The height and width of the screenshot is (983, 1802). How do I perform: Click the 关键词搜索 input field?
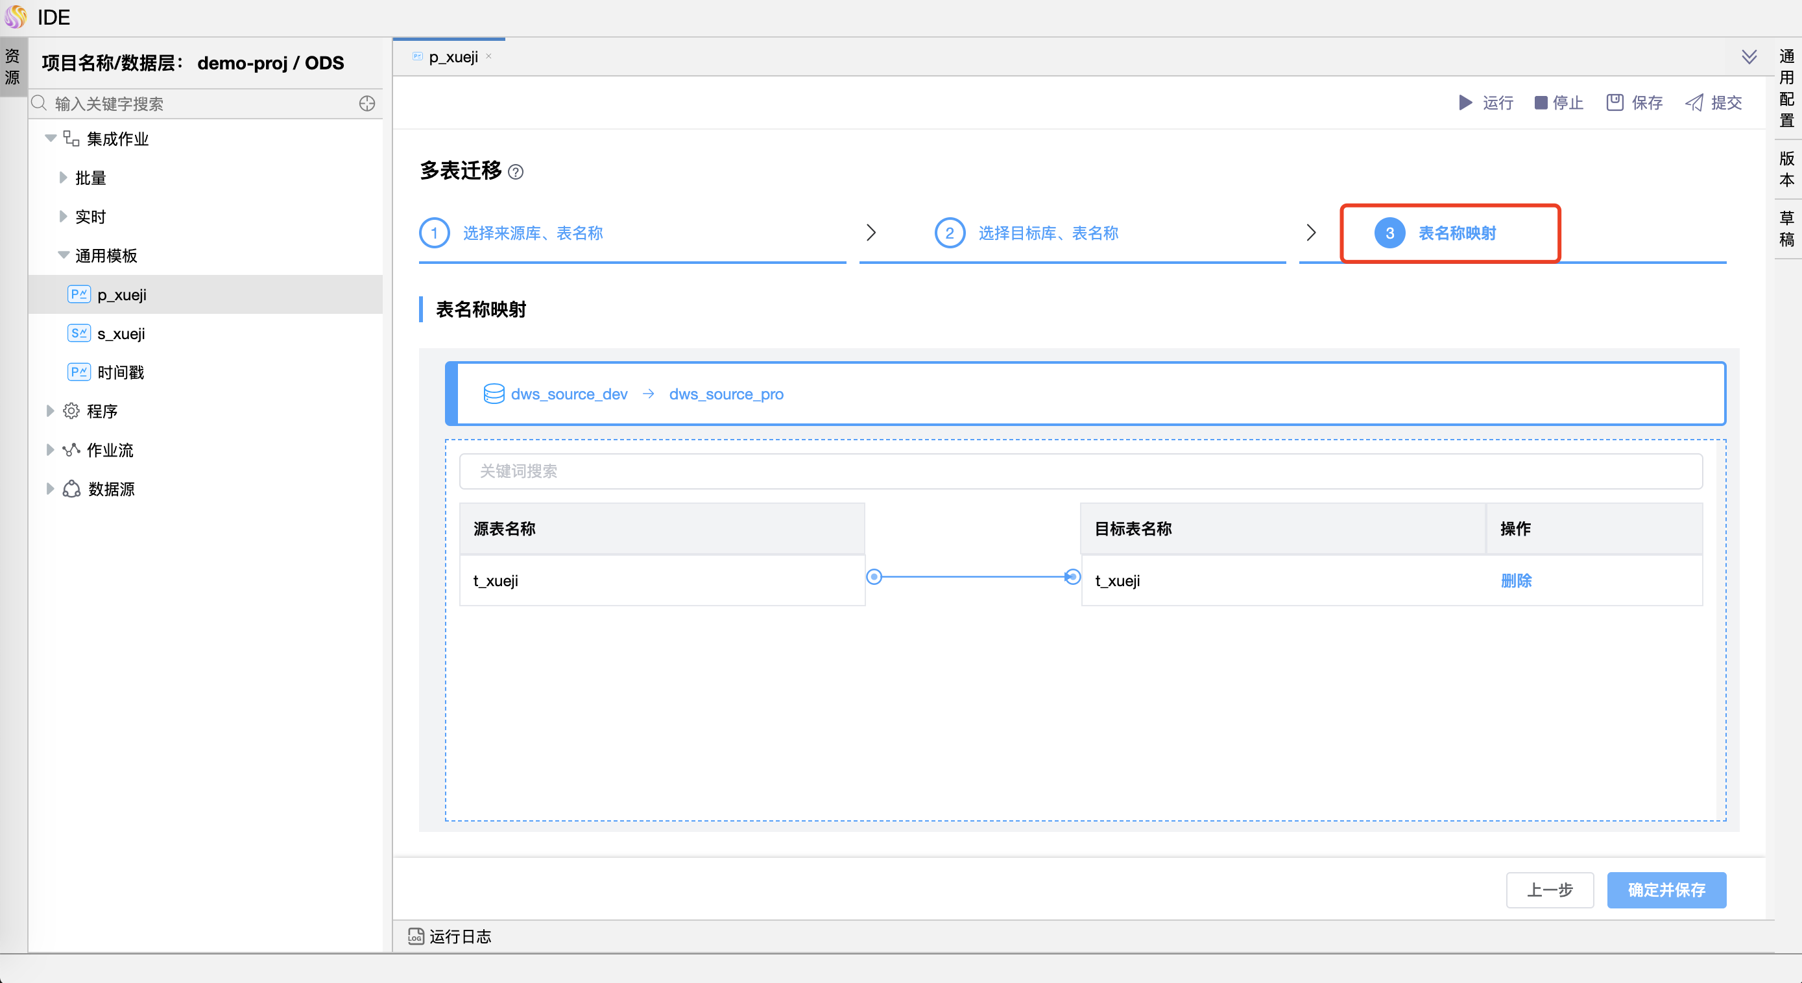[1080, 471]
